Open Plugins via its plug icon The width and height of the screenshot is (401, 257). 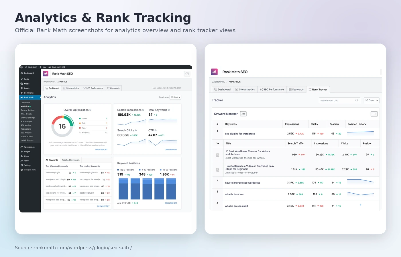(22, 152)
